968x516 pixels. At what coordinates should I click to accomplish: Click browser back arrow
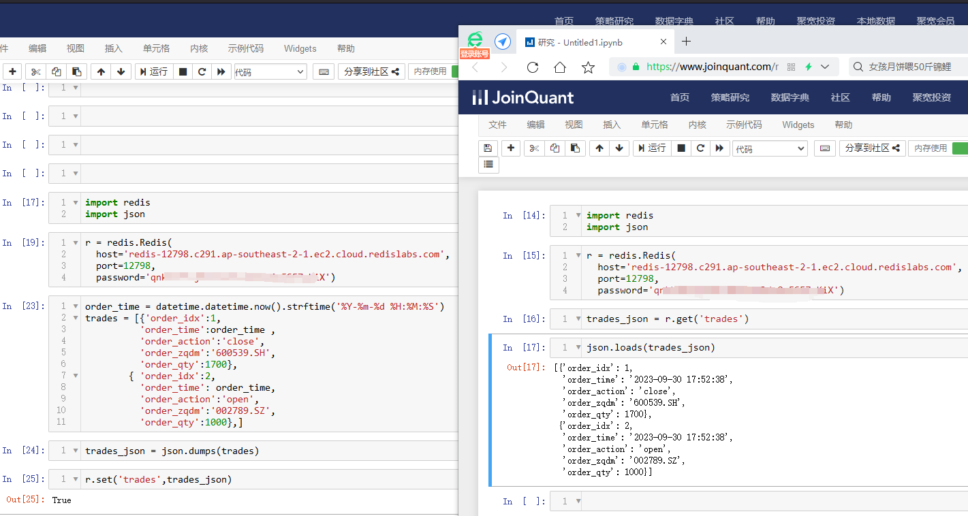click(x=475, y=67)
